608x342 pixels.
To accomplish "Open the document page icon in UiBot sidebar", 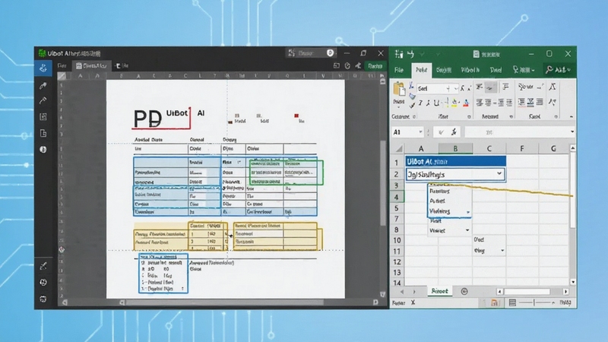I will pos(43,133).
